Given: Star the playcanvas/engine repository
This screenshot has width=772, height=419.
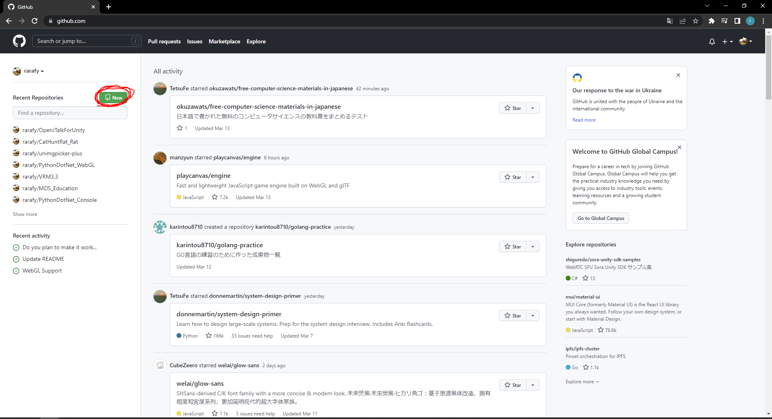Looking at the screenshot, I should click(513, 177).
